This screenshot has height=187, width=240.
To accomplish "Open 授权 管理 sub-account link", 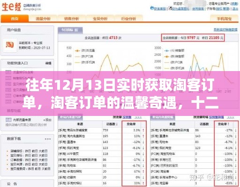I will click(x=223, y=8).
